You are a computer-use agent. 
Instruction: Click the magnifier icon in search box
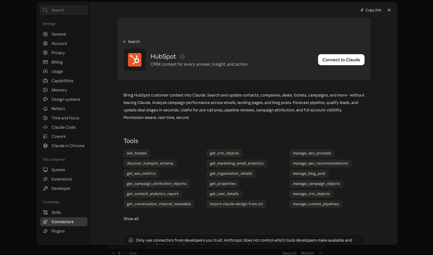tap(45, 10)
